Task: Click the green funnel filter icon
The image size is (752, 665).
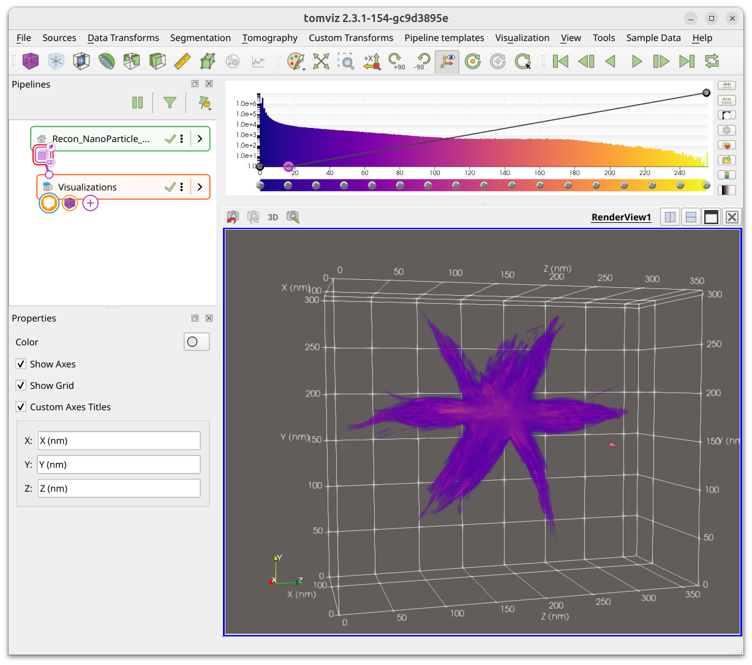Action: 170,103
